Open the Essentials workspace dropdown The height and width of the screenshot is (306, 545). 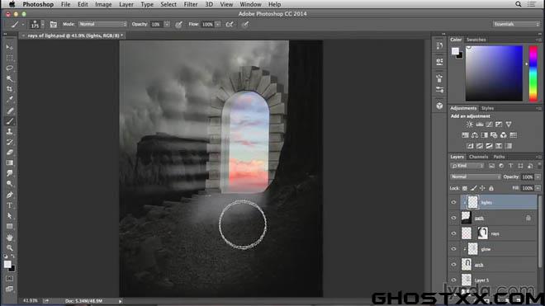pos(516,24)
